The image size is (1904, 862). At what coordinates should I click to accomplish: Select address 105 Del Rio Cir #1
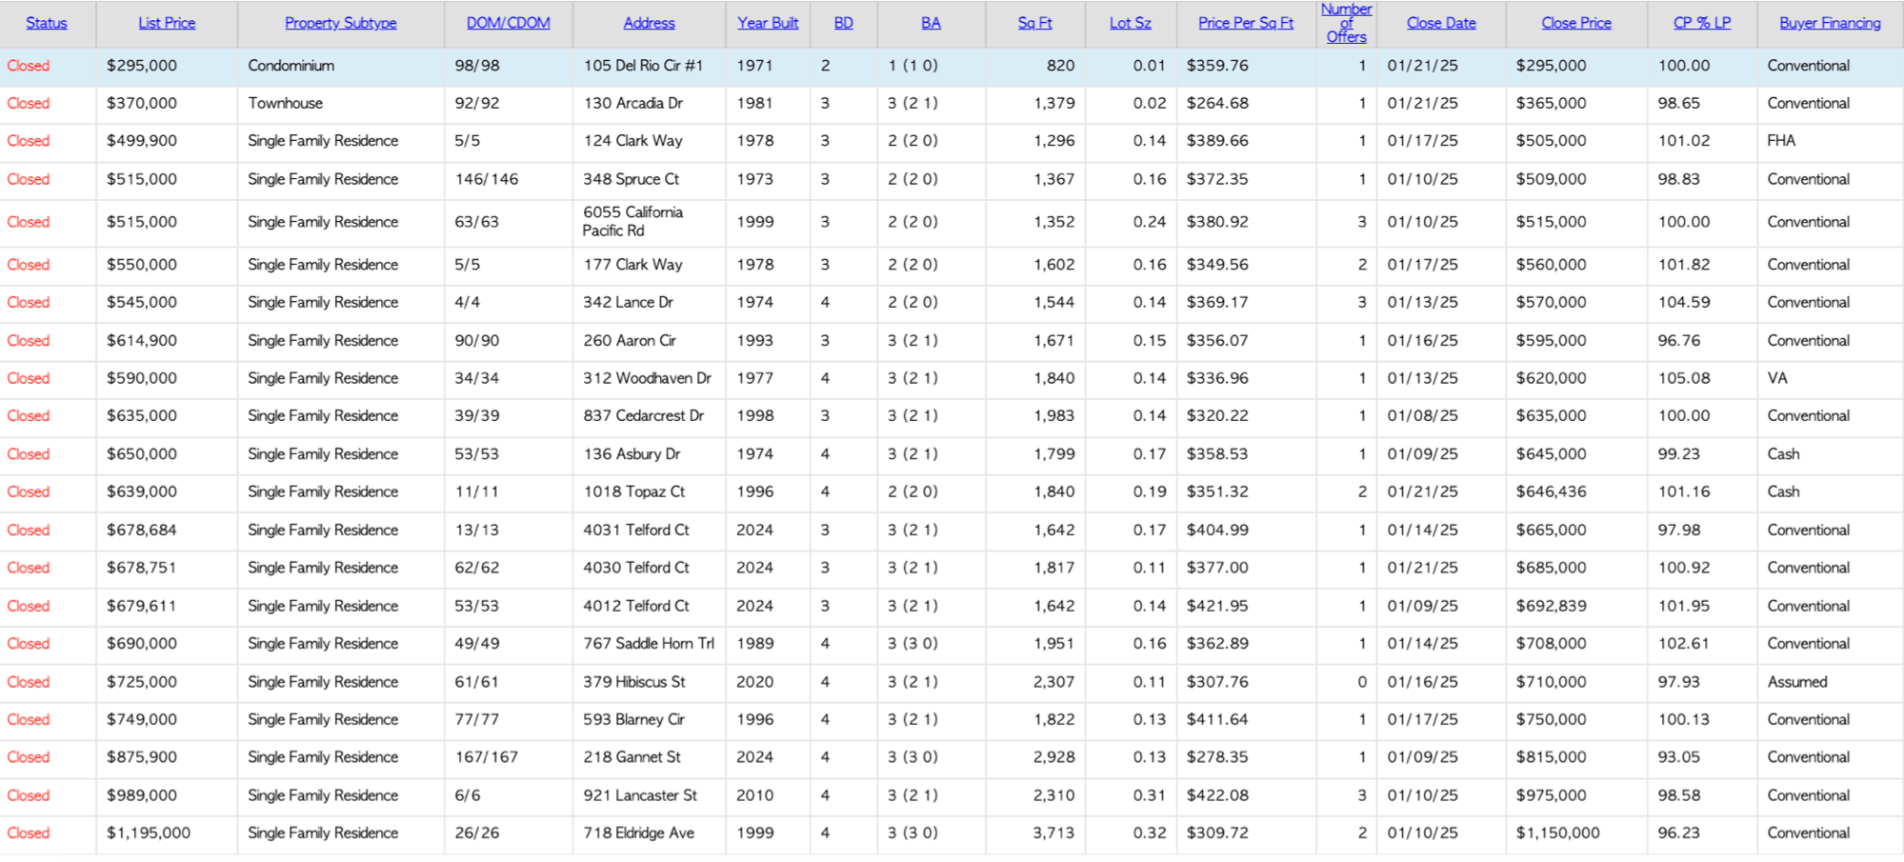click(x=643, y=66)
